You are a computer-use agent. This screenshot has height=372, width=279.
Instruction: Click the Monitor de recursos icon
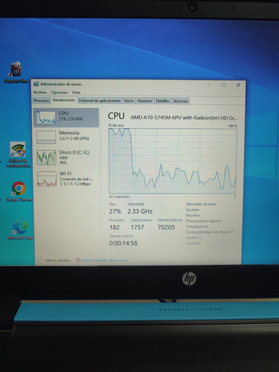78,260
